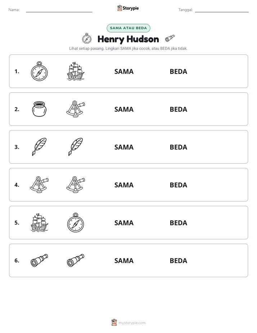Screen dimensions: 257x333
Task: Open the mystorypie.com footer link
Action: [132, 323]
